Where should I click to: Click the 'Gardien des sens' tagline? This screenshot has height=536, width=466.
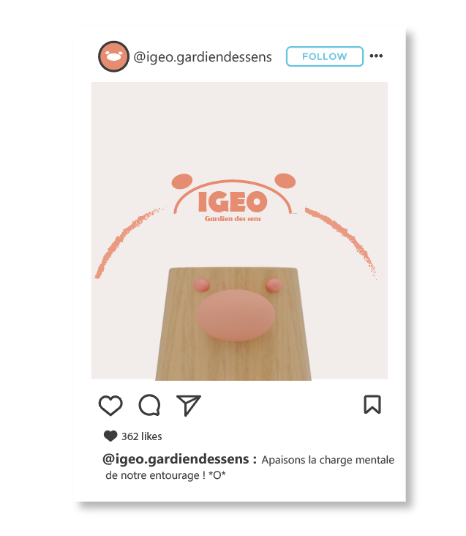tap(233, 219)
